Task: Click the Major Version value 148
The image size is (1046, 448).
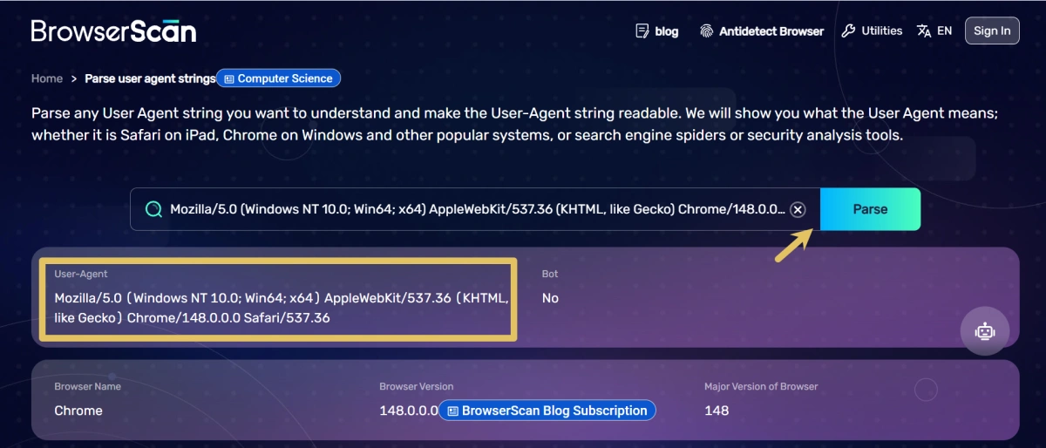Action: 717,411
